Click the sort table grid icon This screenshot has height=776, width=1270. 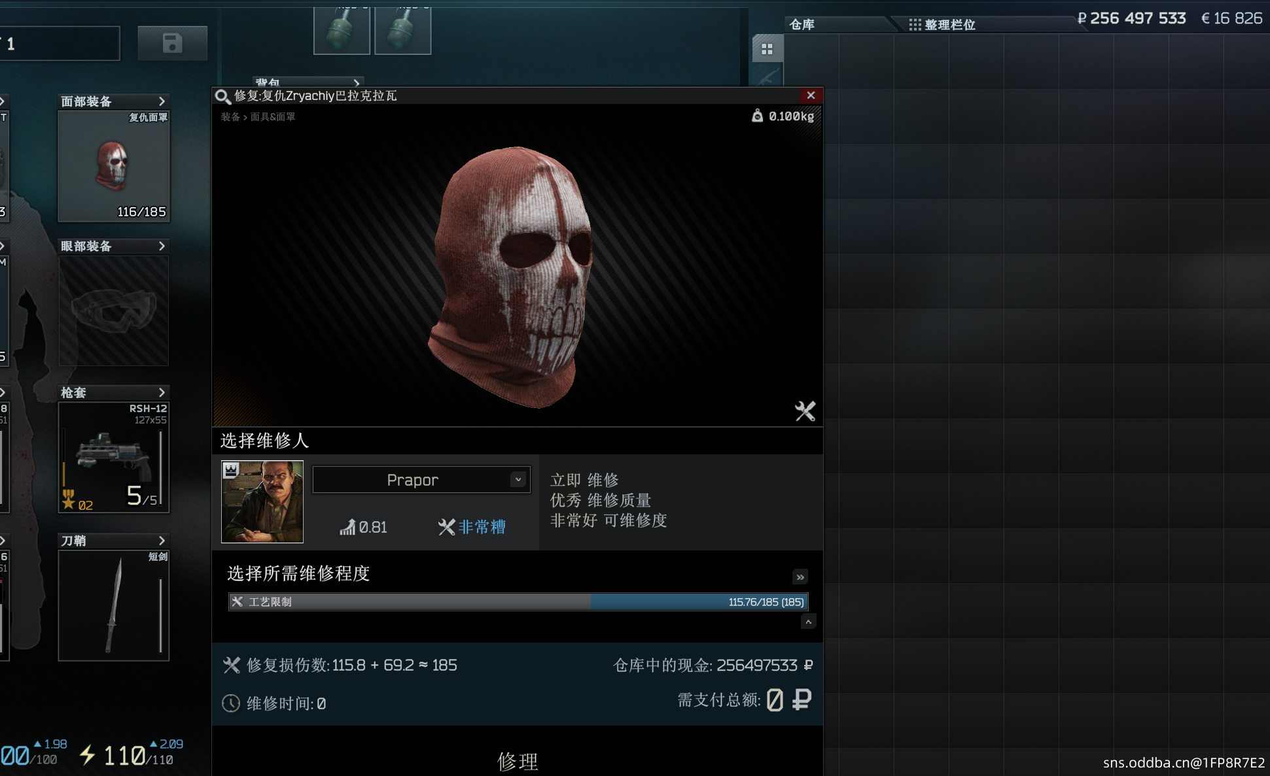pos(915,24)
